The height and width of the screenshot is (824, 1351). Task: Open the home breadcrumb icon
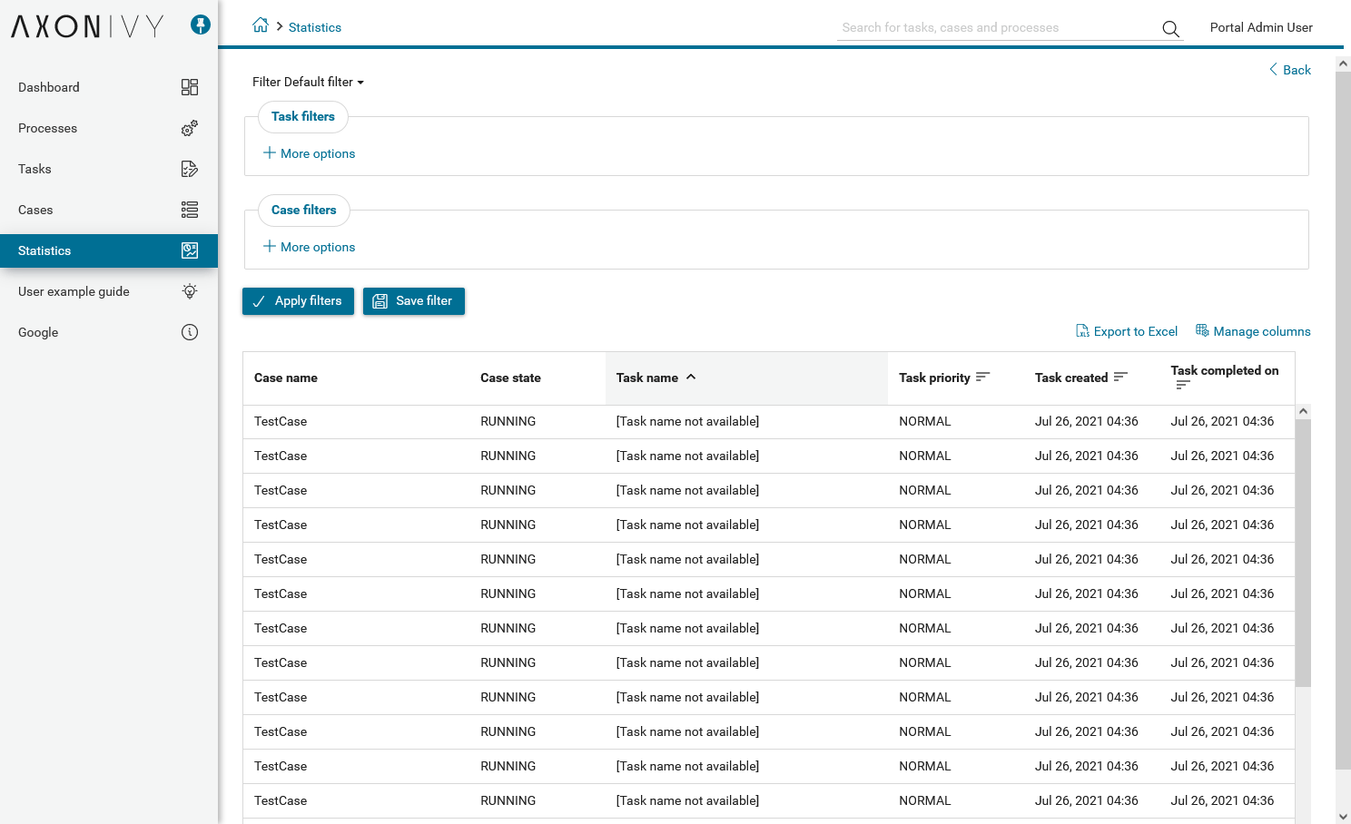click(261, 25)
